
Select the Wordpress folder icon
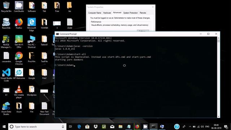(31, 91)
